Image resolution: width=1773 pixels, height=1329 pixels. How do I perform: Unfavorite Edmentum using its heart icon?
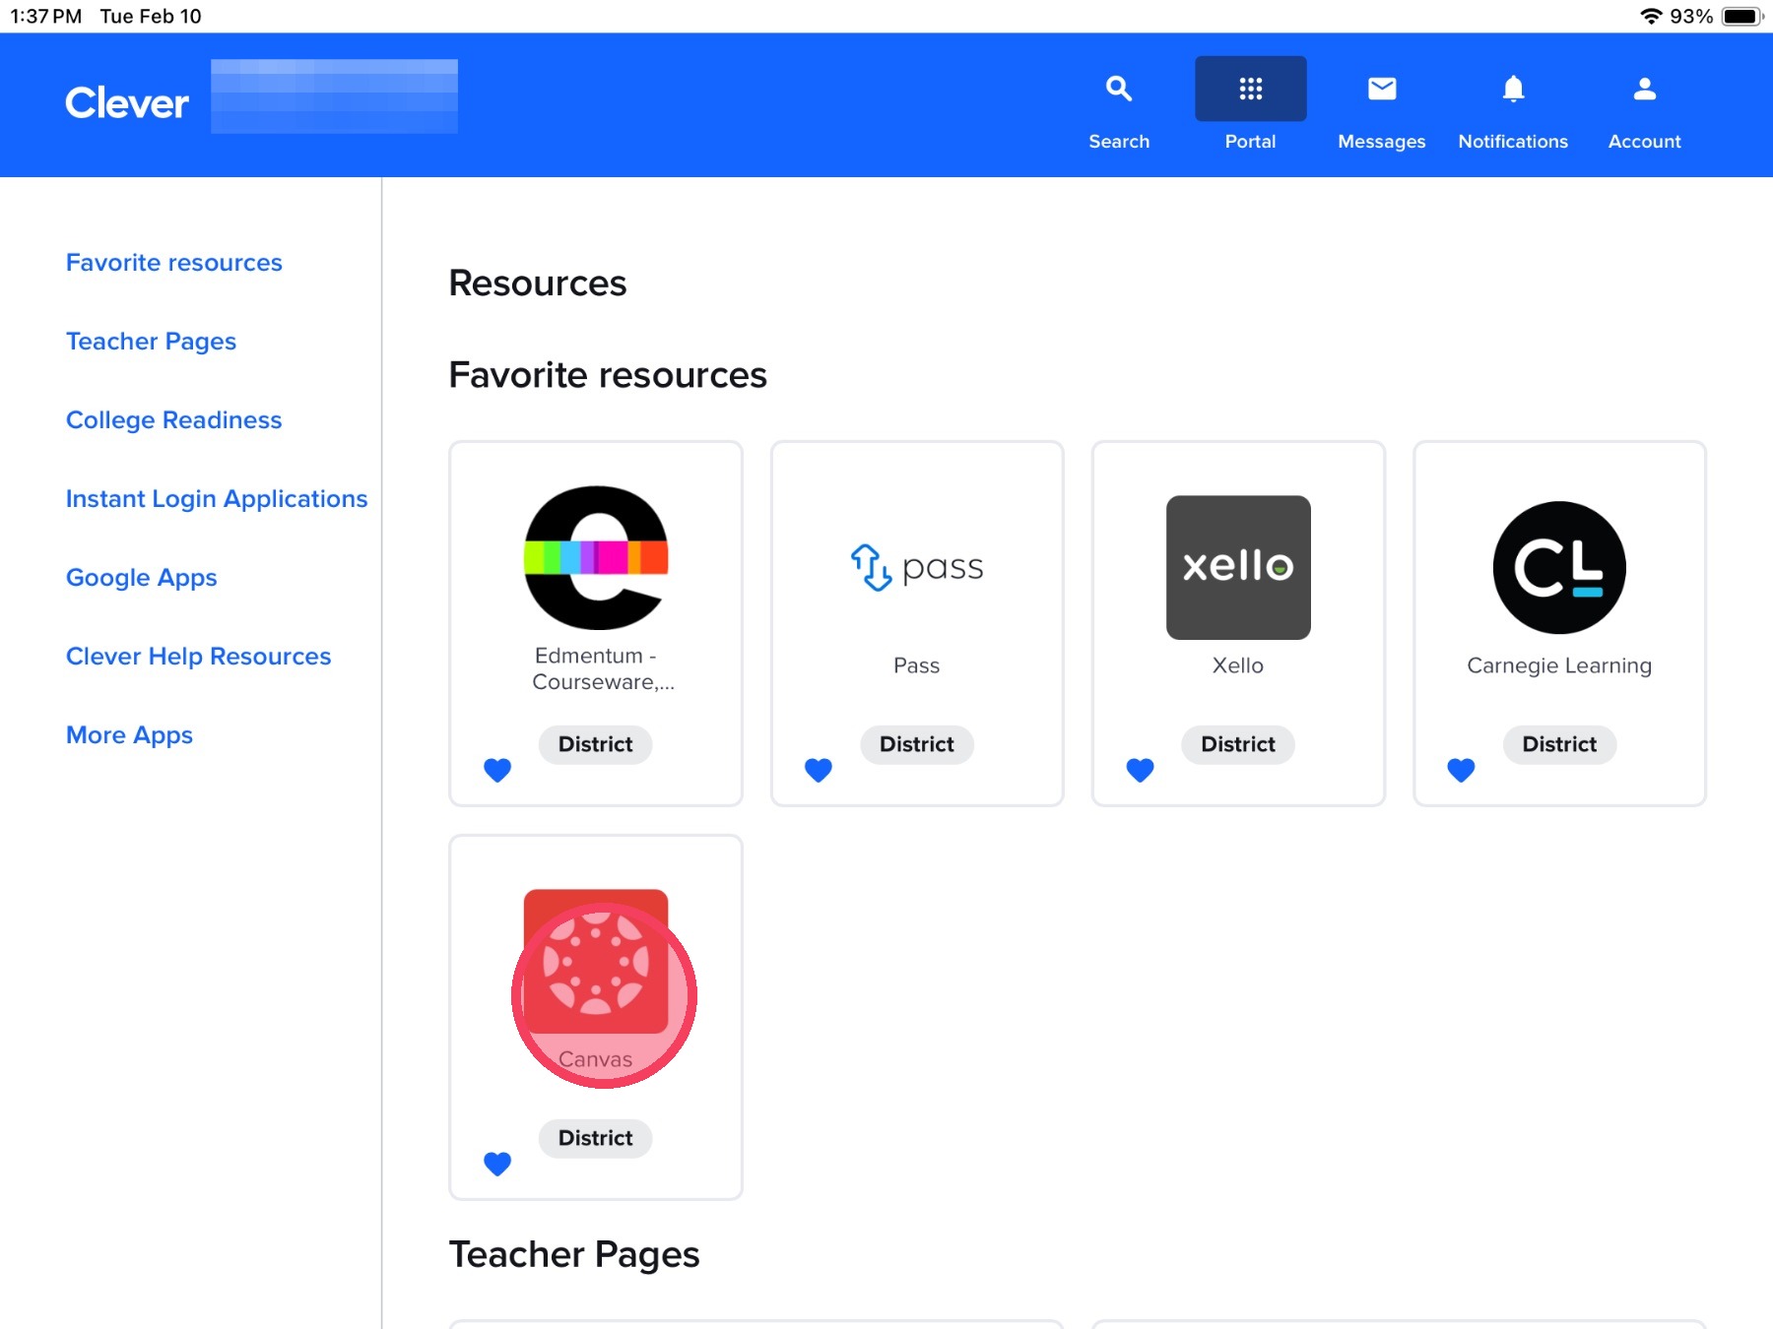497,770
